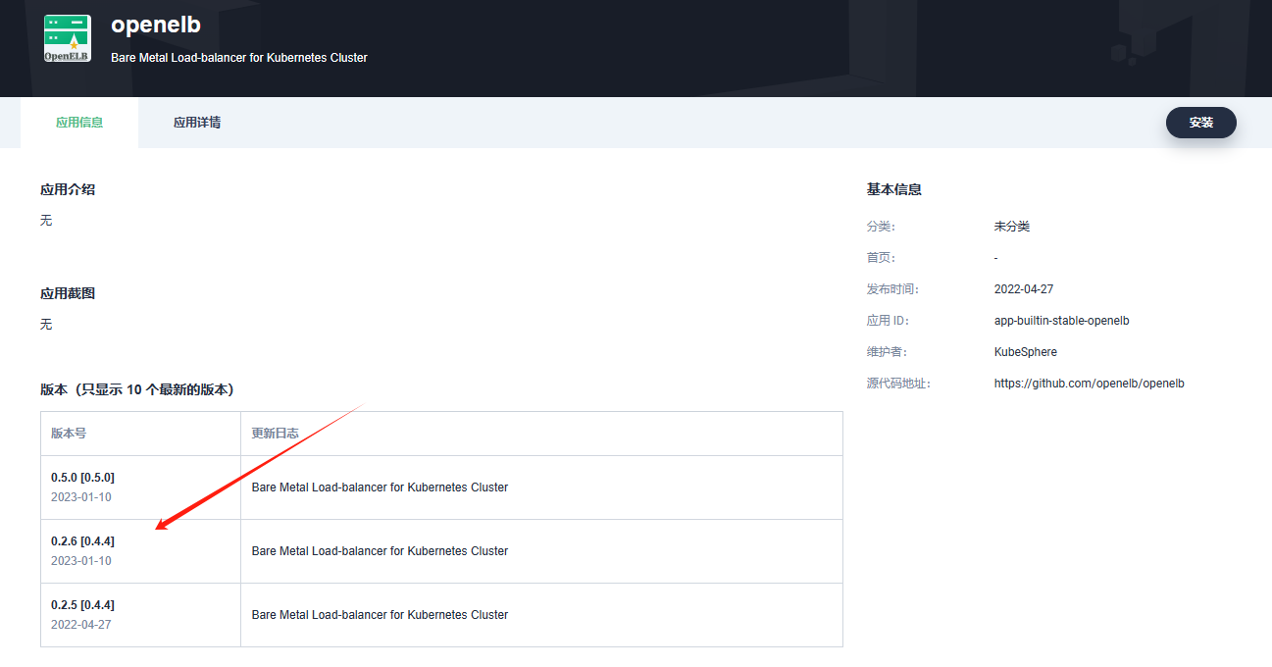Viewport: 1272px width, 667px height.
Task: Click the 源代码地址 label
Action: click(x=898, y=384)
